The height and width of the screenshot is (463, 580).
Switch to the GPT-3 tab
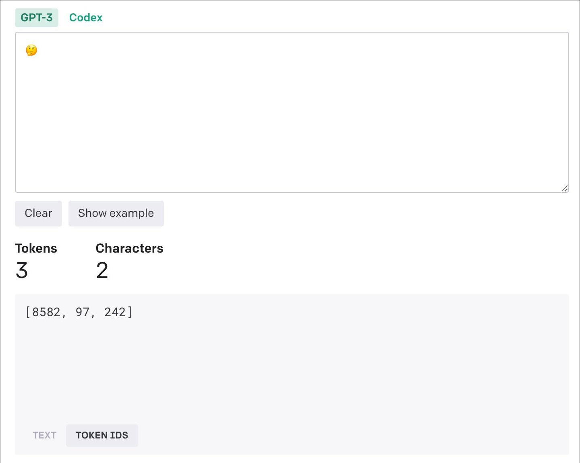coord(37,18)
